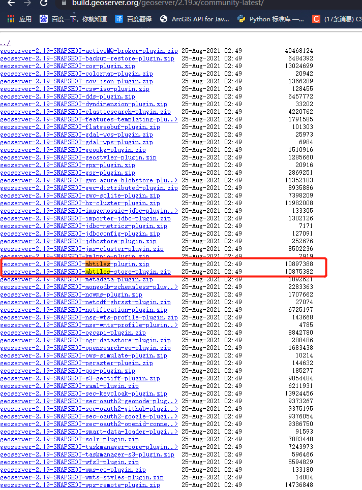Image resolution: width=362 pixels, height=490 pixels.
Task: Reload the page with refresh icon
Action: (44, 3)
